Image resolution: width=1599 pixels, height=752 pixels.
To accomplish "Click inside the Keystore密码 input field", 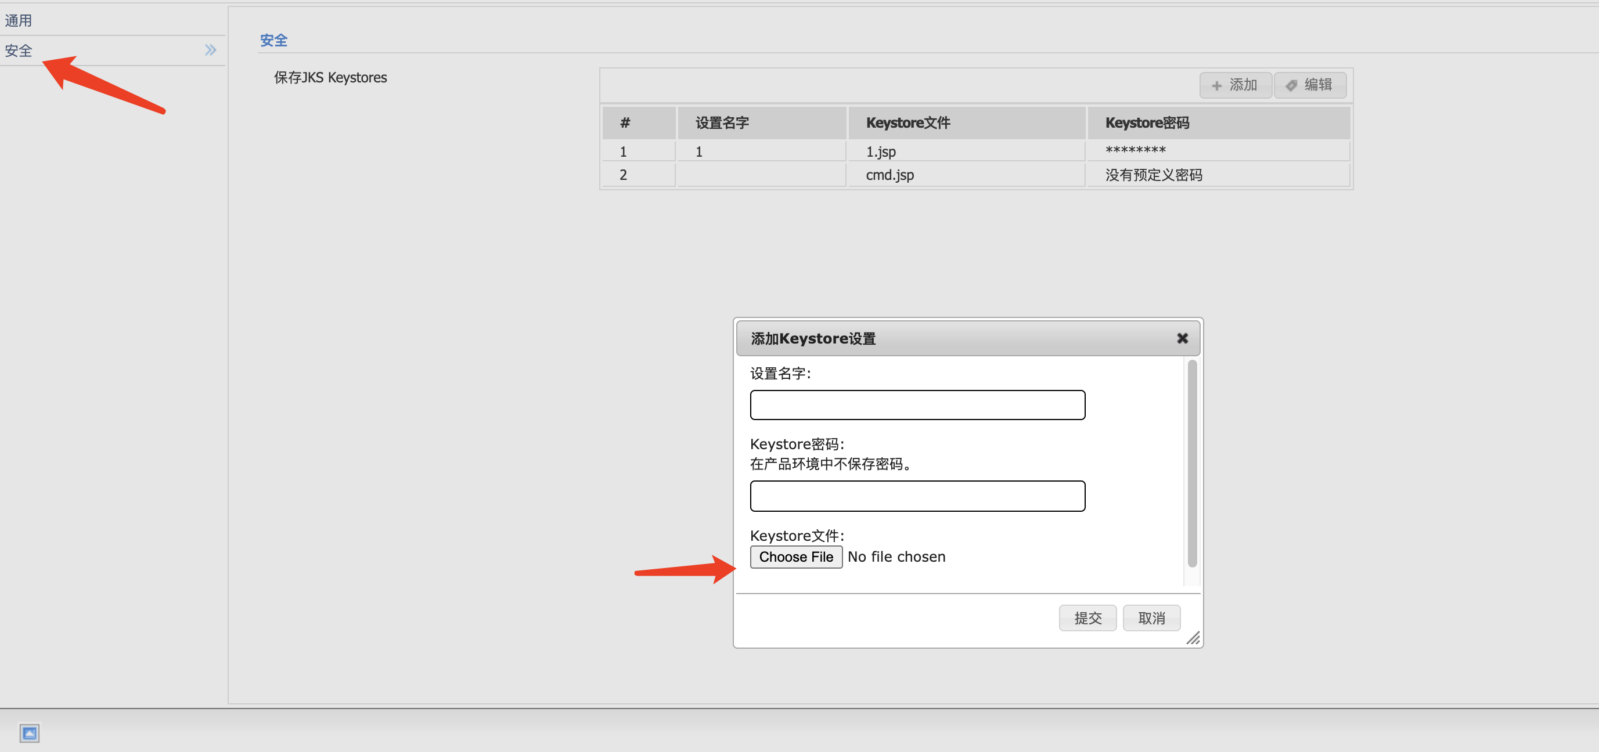I will 917,496.
